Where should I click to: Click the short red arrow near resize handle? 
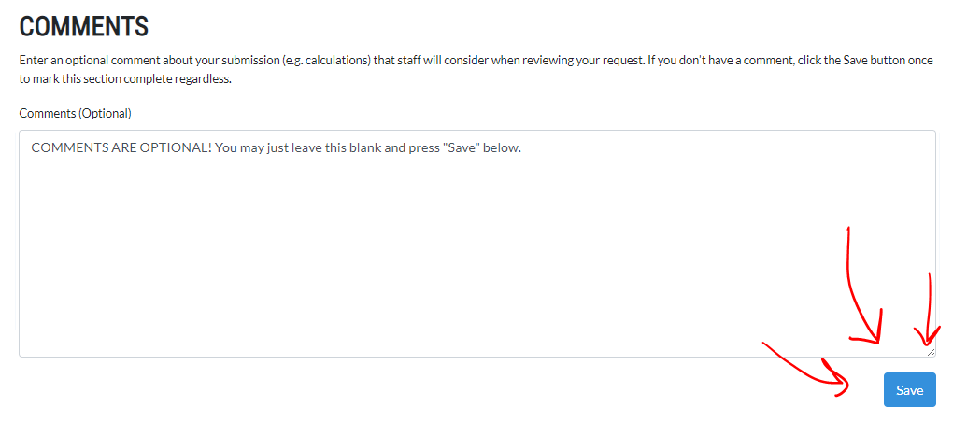point(928,311)
